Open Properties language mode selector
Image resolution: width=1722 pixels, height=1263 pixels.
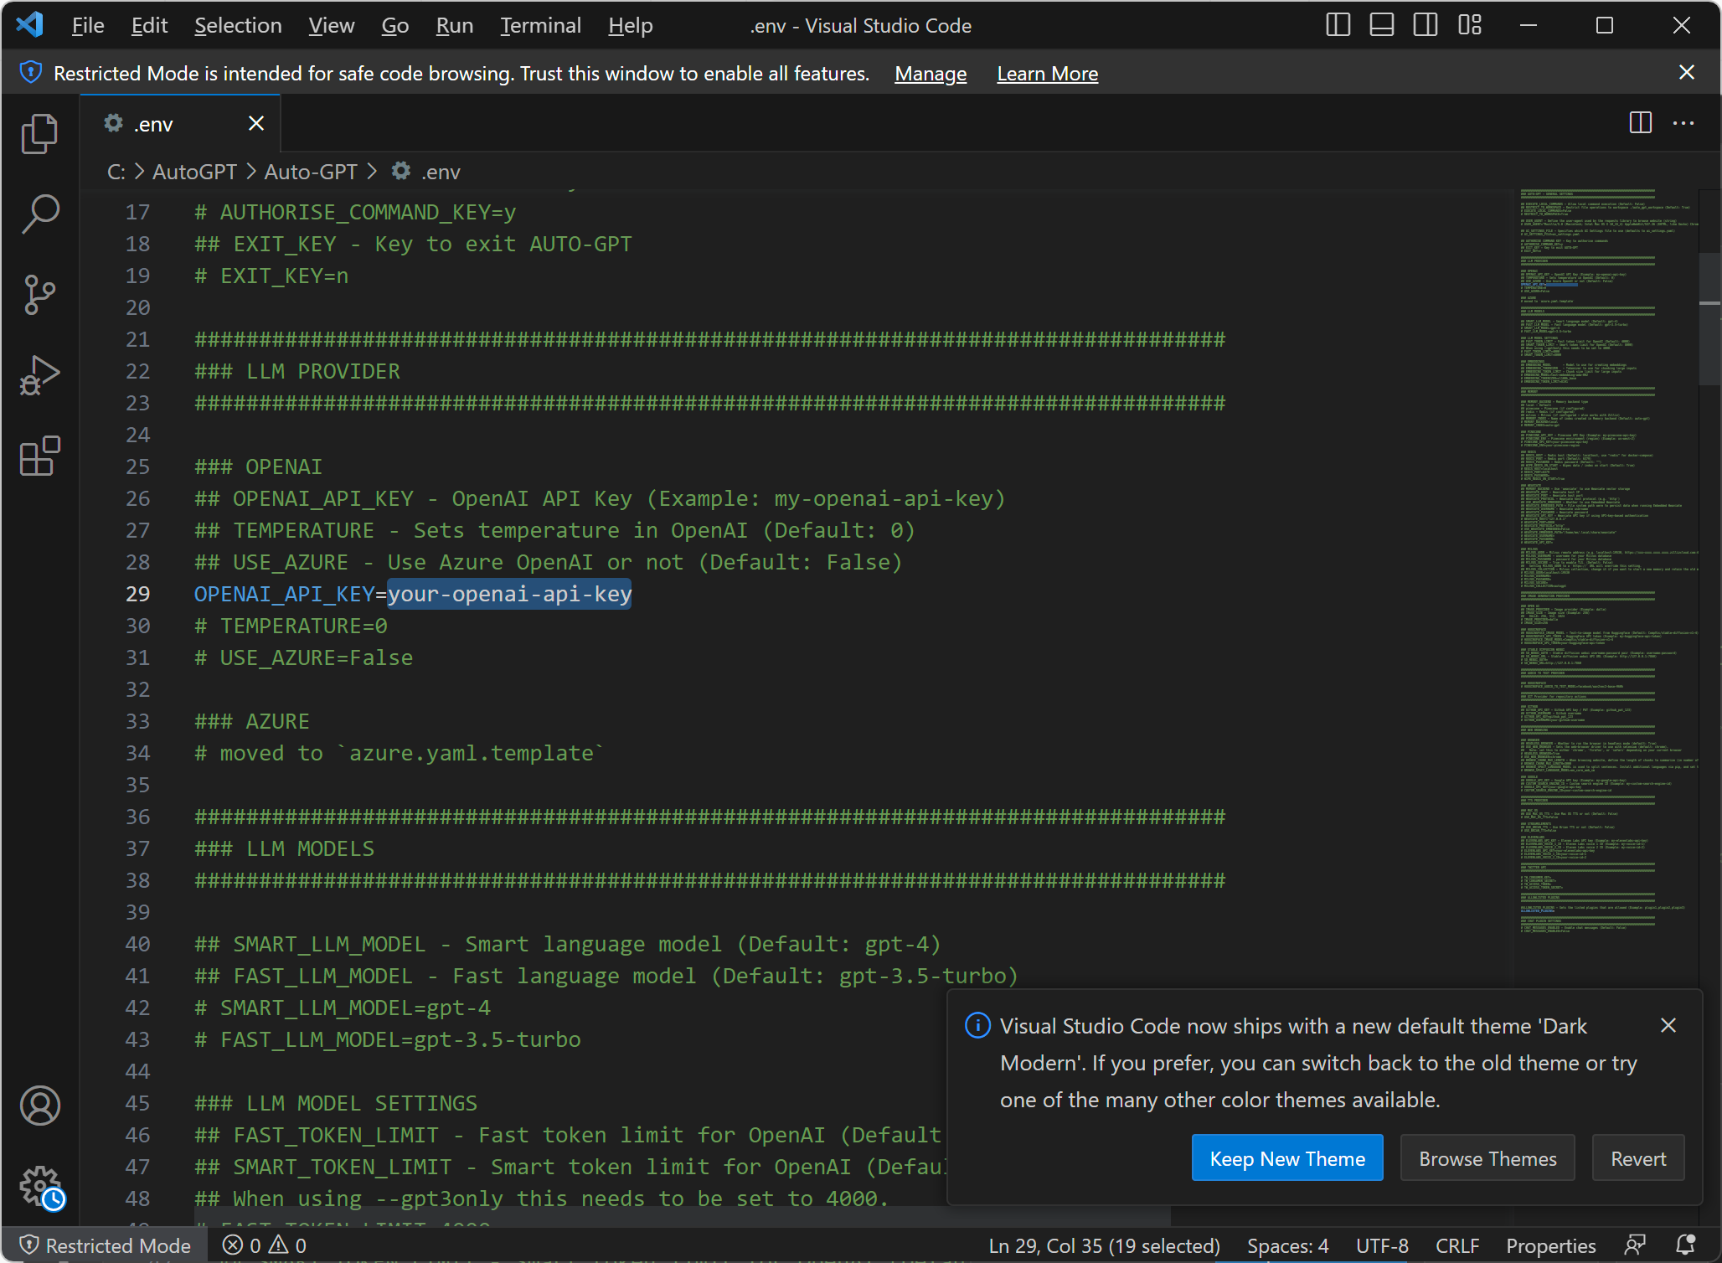1550,1245
